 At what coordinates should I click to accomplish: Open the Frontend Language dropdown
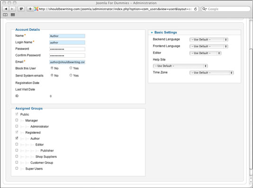coord(208,46)
